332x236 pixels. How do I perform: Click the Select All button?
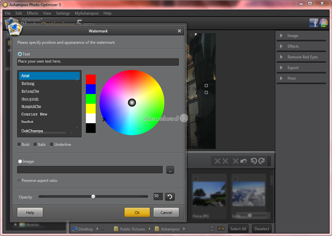(238, 229)
